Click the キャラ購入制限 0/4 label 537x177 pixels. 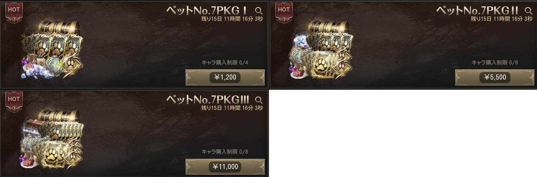pyautogui.click(x=225, y=63)
